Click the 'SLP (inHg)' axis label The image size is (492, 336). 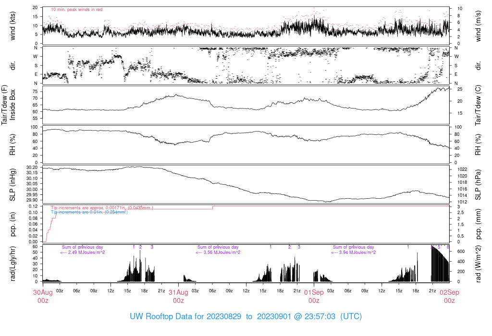coord(12,185)
